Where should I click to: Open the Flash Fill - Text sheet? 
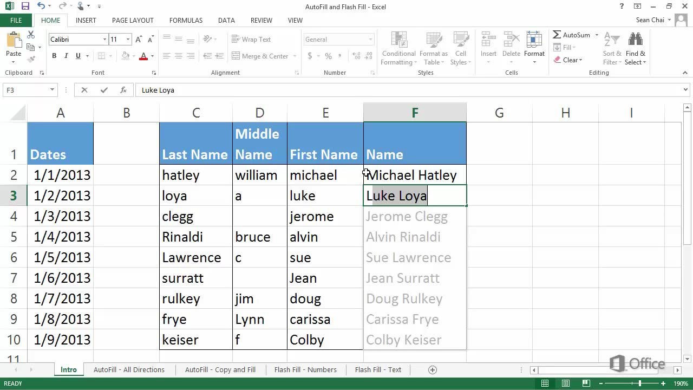pos(378,369)
